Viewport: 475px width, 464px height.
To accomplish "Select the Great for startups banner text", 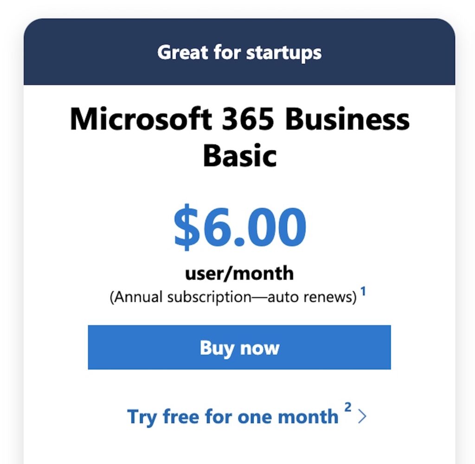I will (239, 53).
